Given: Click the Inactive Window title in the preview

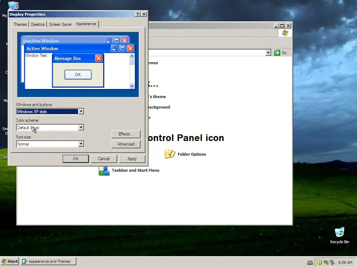Looking at the screenshot, I should point(41,41).
